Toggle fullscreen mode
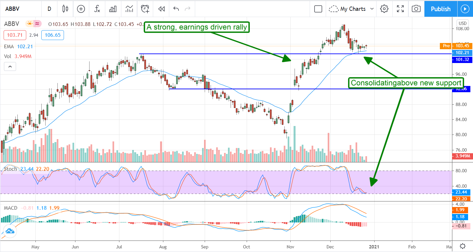The image size is (473, 252). point(400,9)
